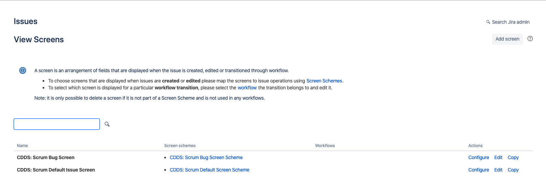Screen dimensions: 546x177
Task: Open CDDS: Scrum Bug Screen Scheme link
Action: coord(206,157)
